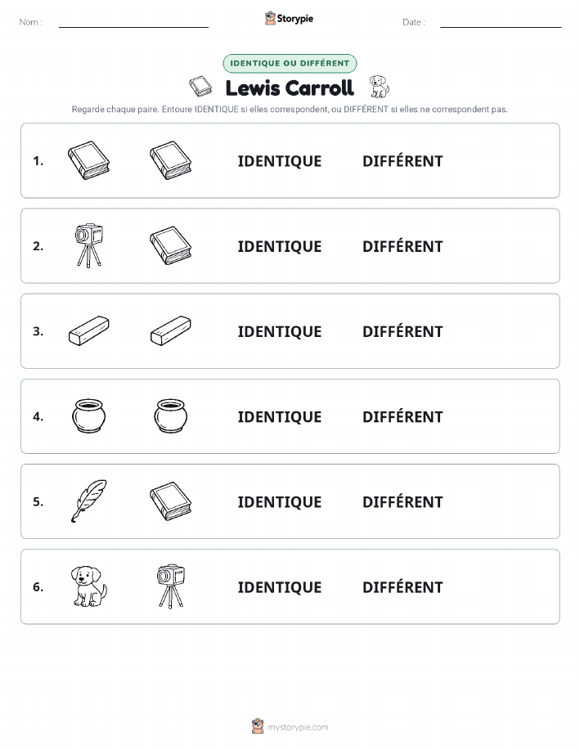The image size is (580, 750).
Task: Click the puppy beside the title
Action: point(380,87)
